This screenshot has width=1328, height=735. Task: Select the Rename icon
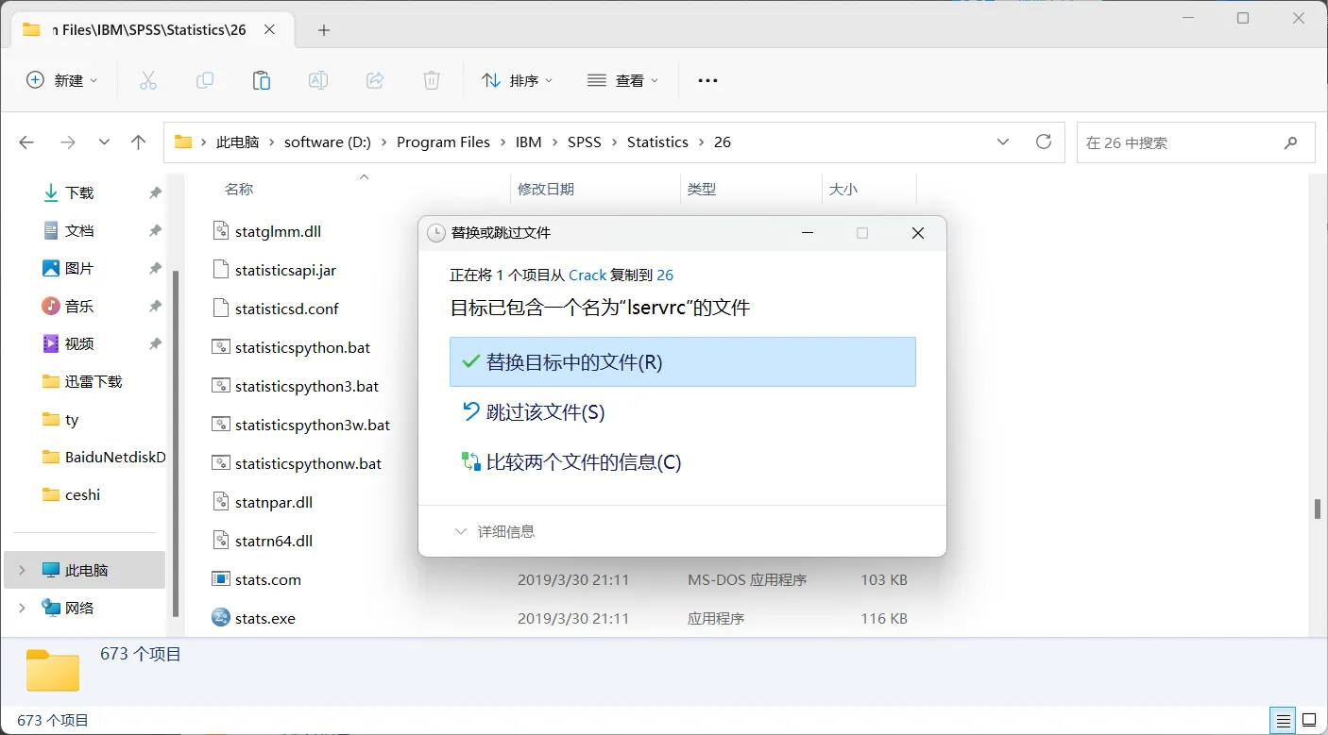coord(317,80)
